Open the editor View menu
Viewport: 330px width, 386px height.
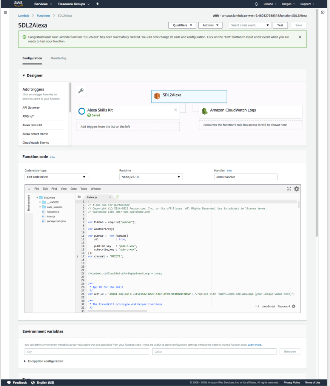coord(64,189)
